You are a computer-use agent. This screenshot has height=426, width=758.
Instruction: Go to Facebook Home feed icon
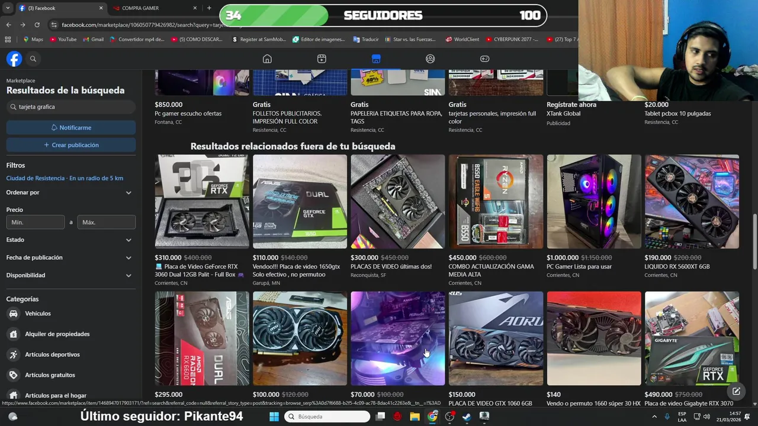coord(267,59)
